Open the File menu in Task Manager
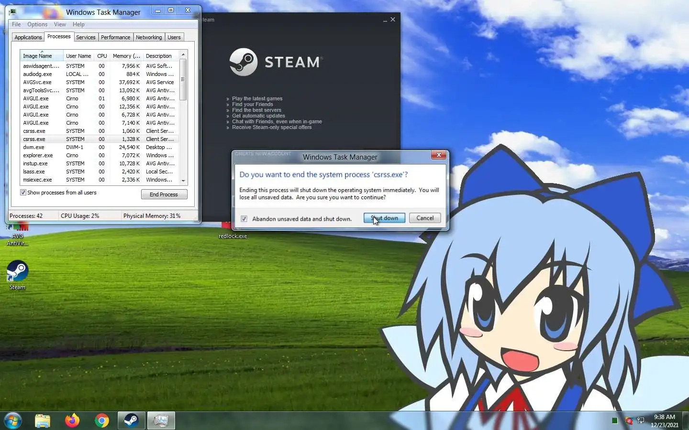 pos(16,24)
